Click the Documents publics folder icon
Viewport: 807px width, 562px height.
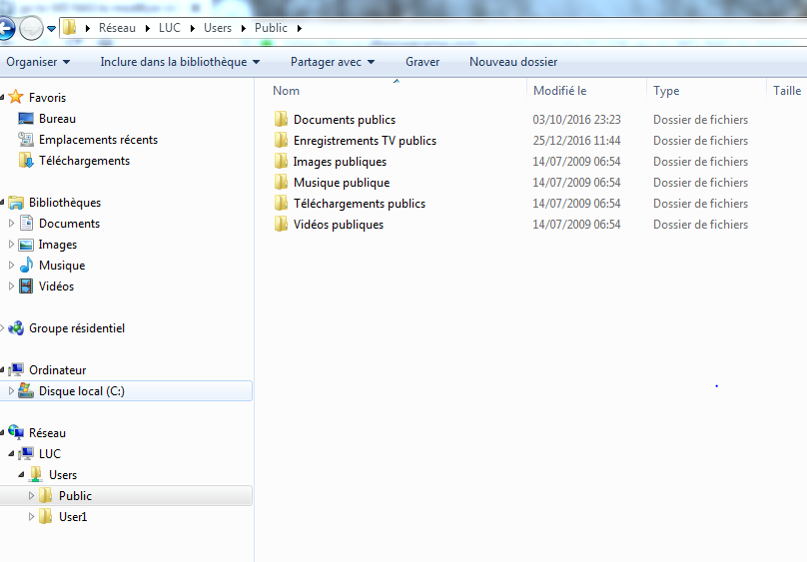pos(281,120)
